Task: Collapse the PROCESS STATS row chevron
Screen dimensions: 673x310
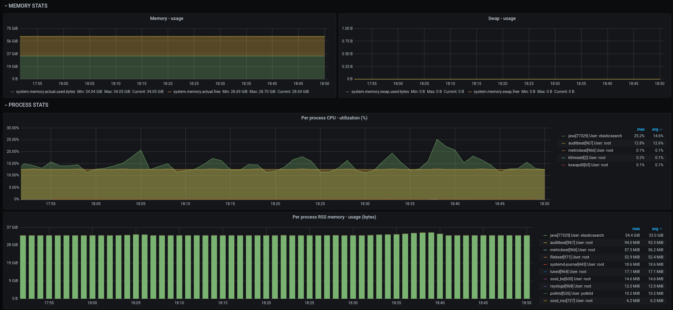Action: coord(6,105)
